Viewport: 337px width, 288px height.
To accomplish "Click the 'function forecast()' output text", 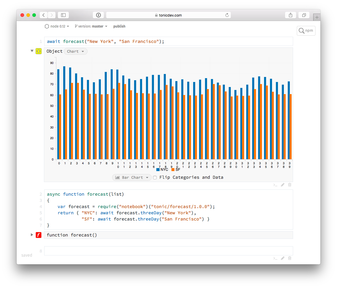I will (x=72, y=235).
